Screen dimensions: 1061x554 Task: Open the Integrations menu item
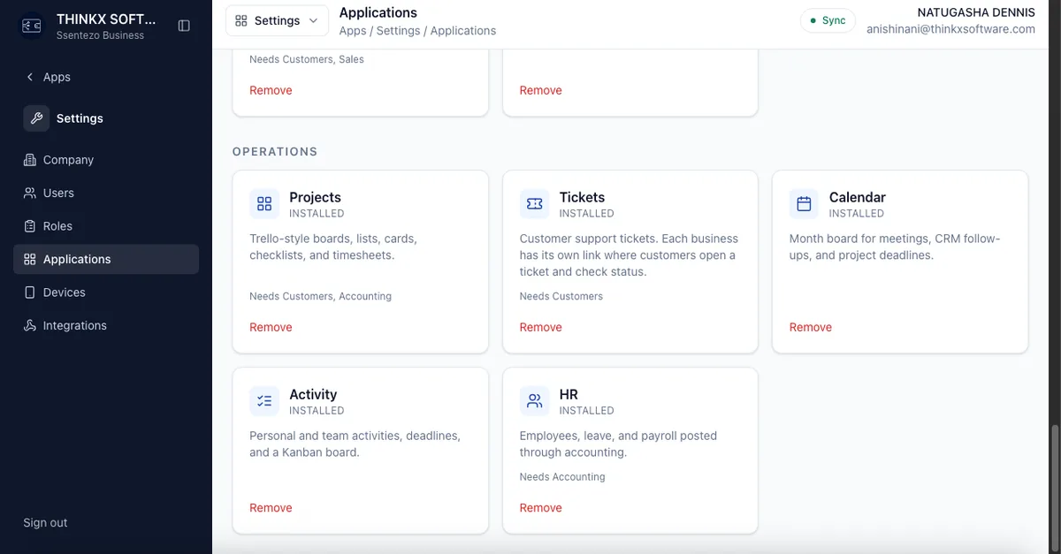pyautogui.click(x=106, y=325)
